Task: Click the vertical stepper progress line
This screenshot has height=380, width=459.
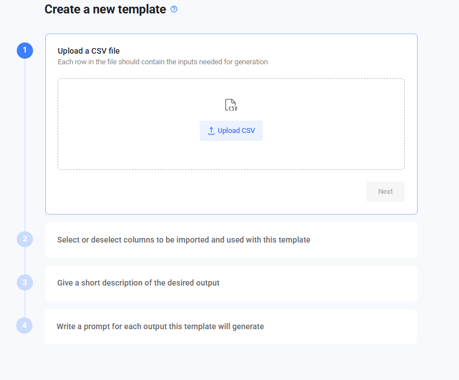Action: point(25,145)
